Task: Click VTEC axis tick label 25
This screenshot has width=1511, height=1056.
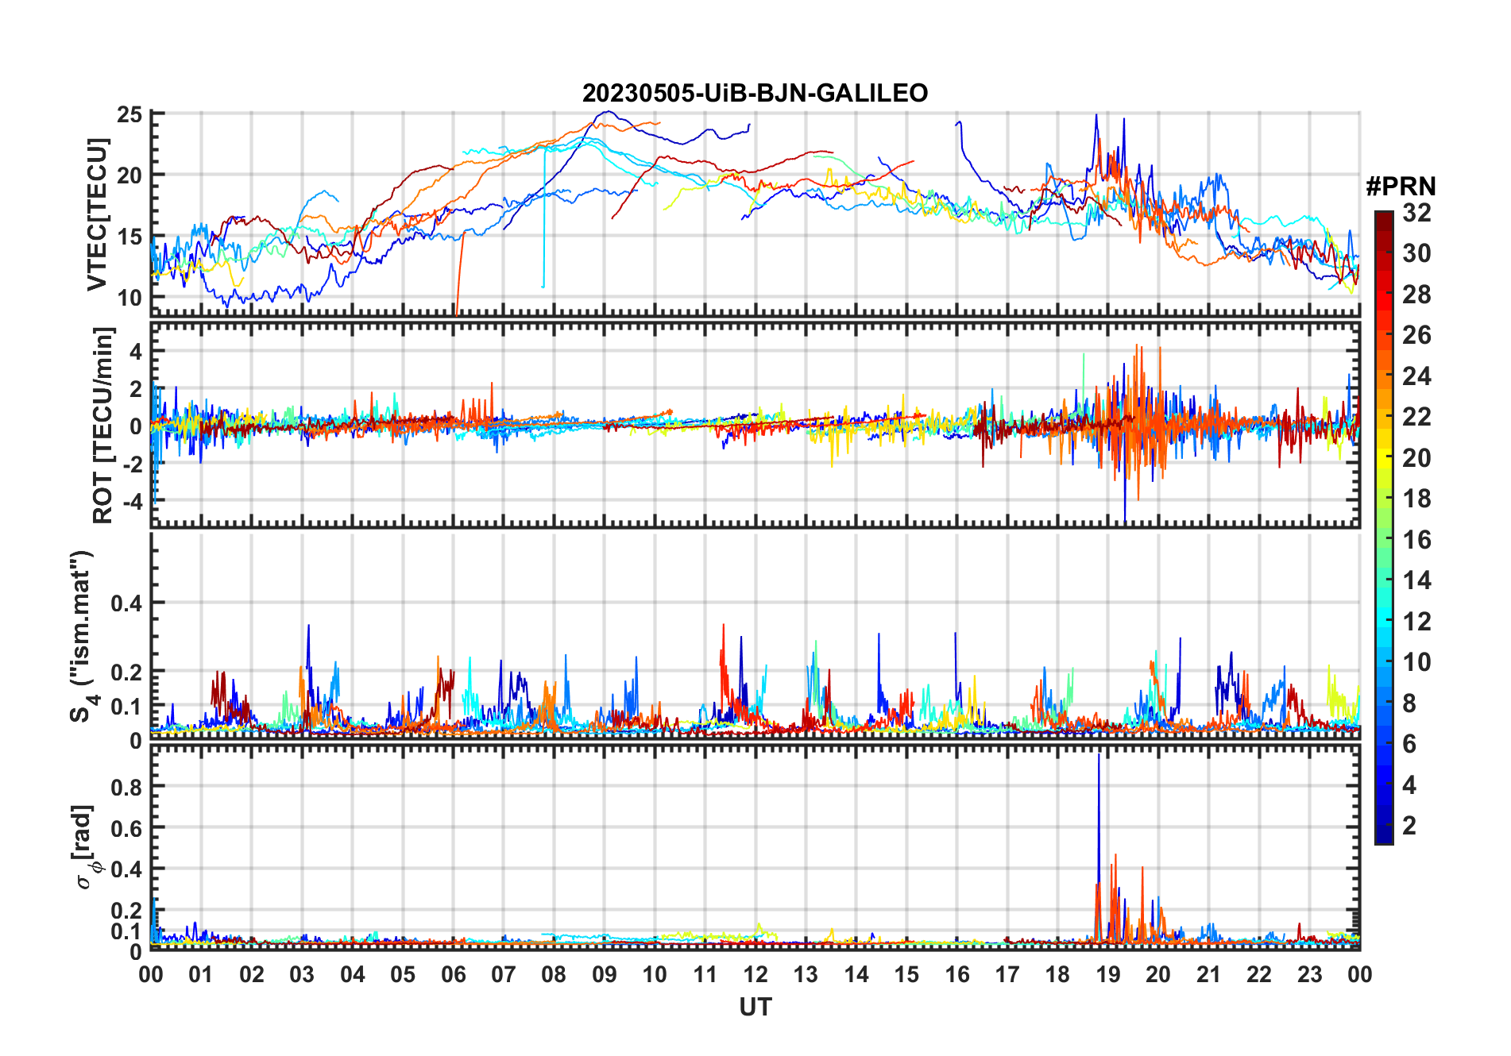Action: click(x=129, y=114)
